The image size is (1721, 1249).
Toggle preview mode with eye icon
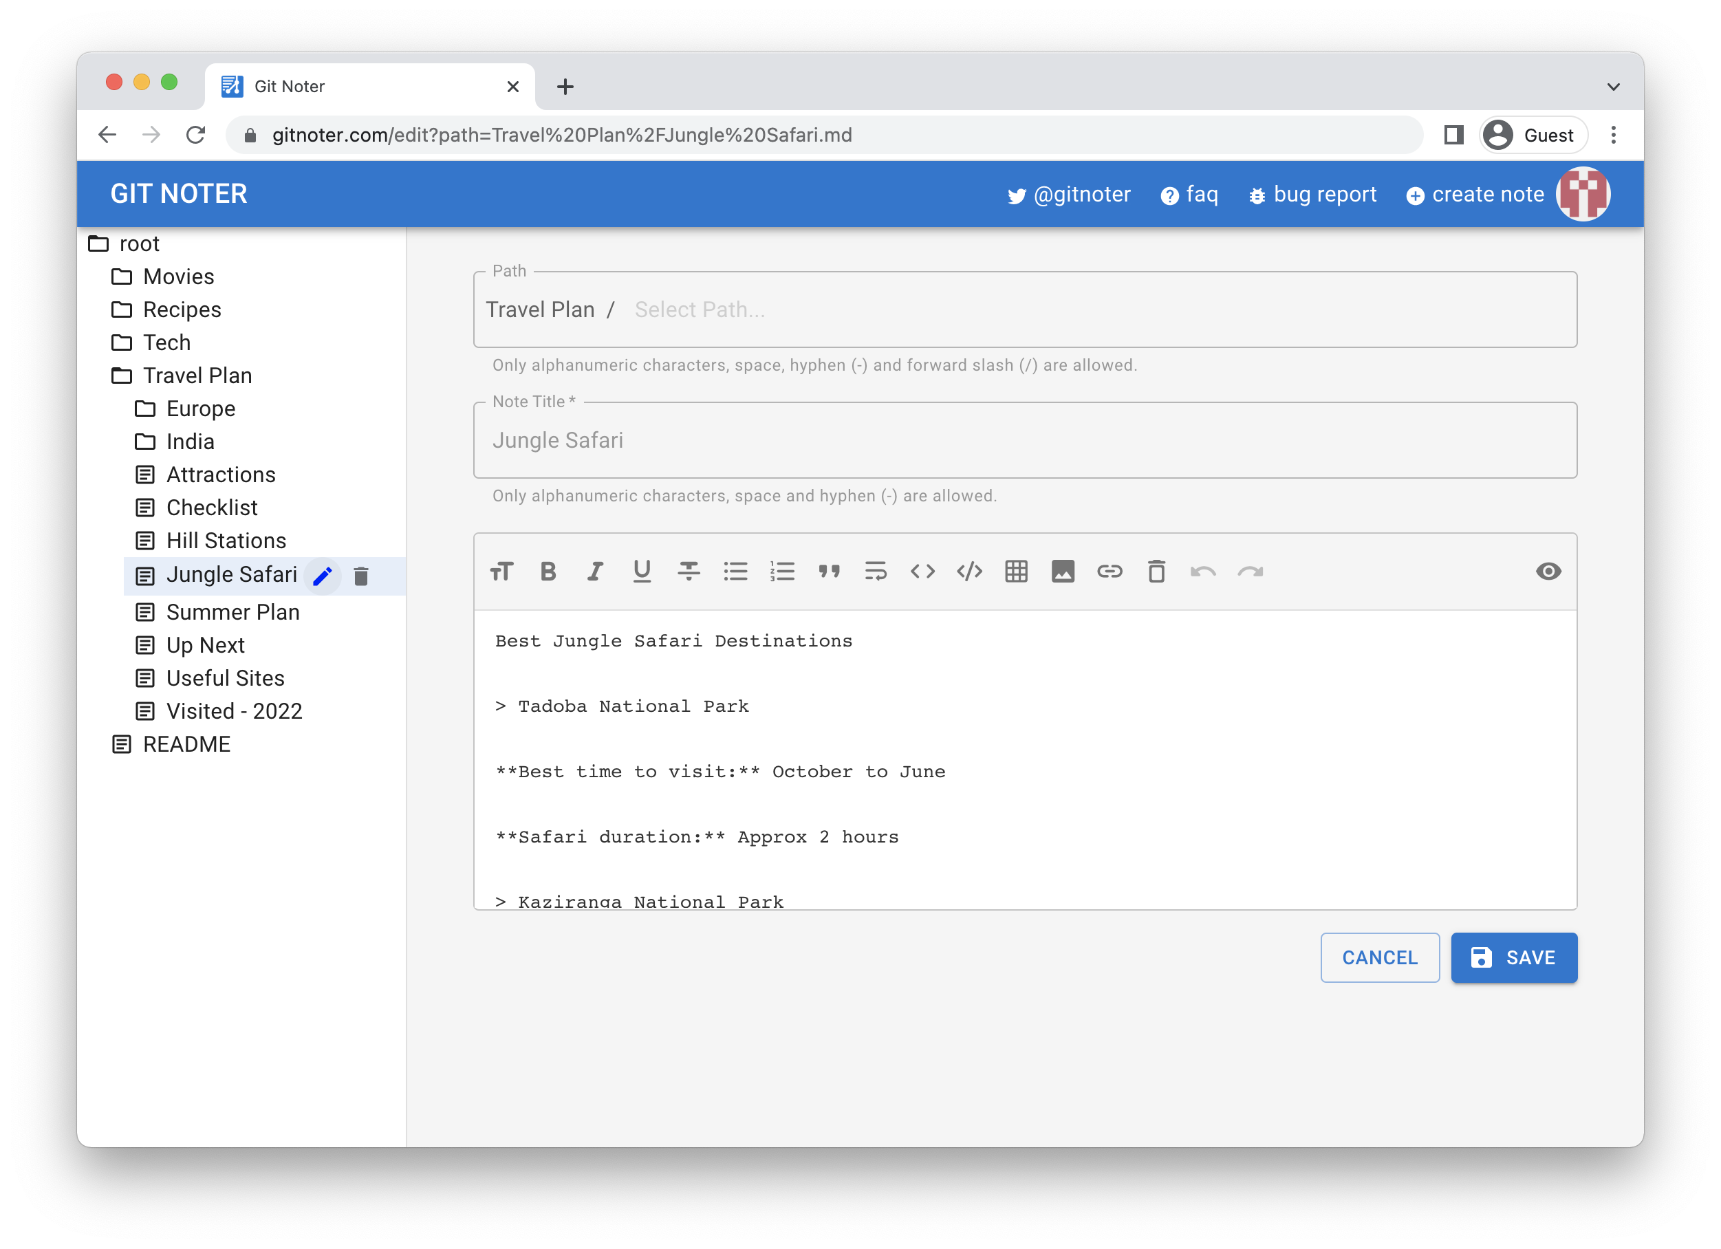click(1548, 572)
